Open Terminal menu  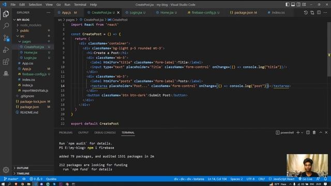point(80,5)
